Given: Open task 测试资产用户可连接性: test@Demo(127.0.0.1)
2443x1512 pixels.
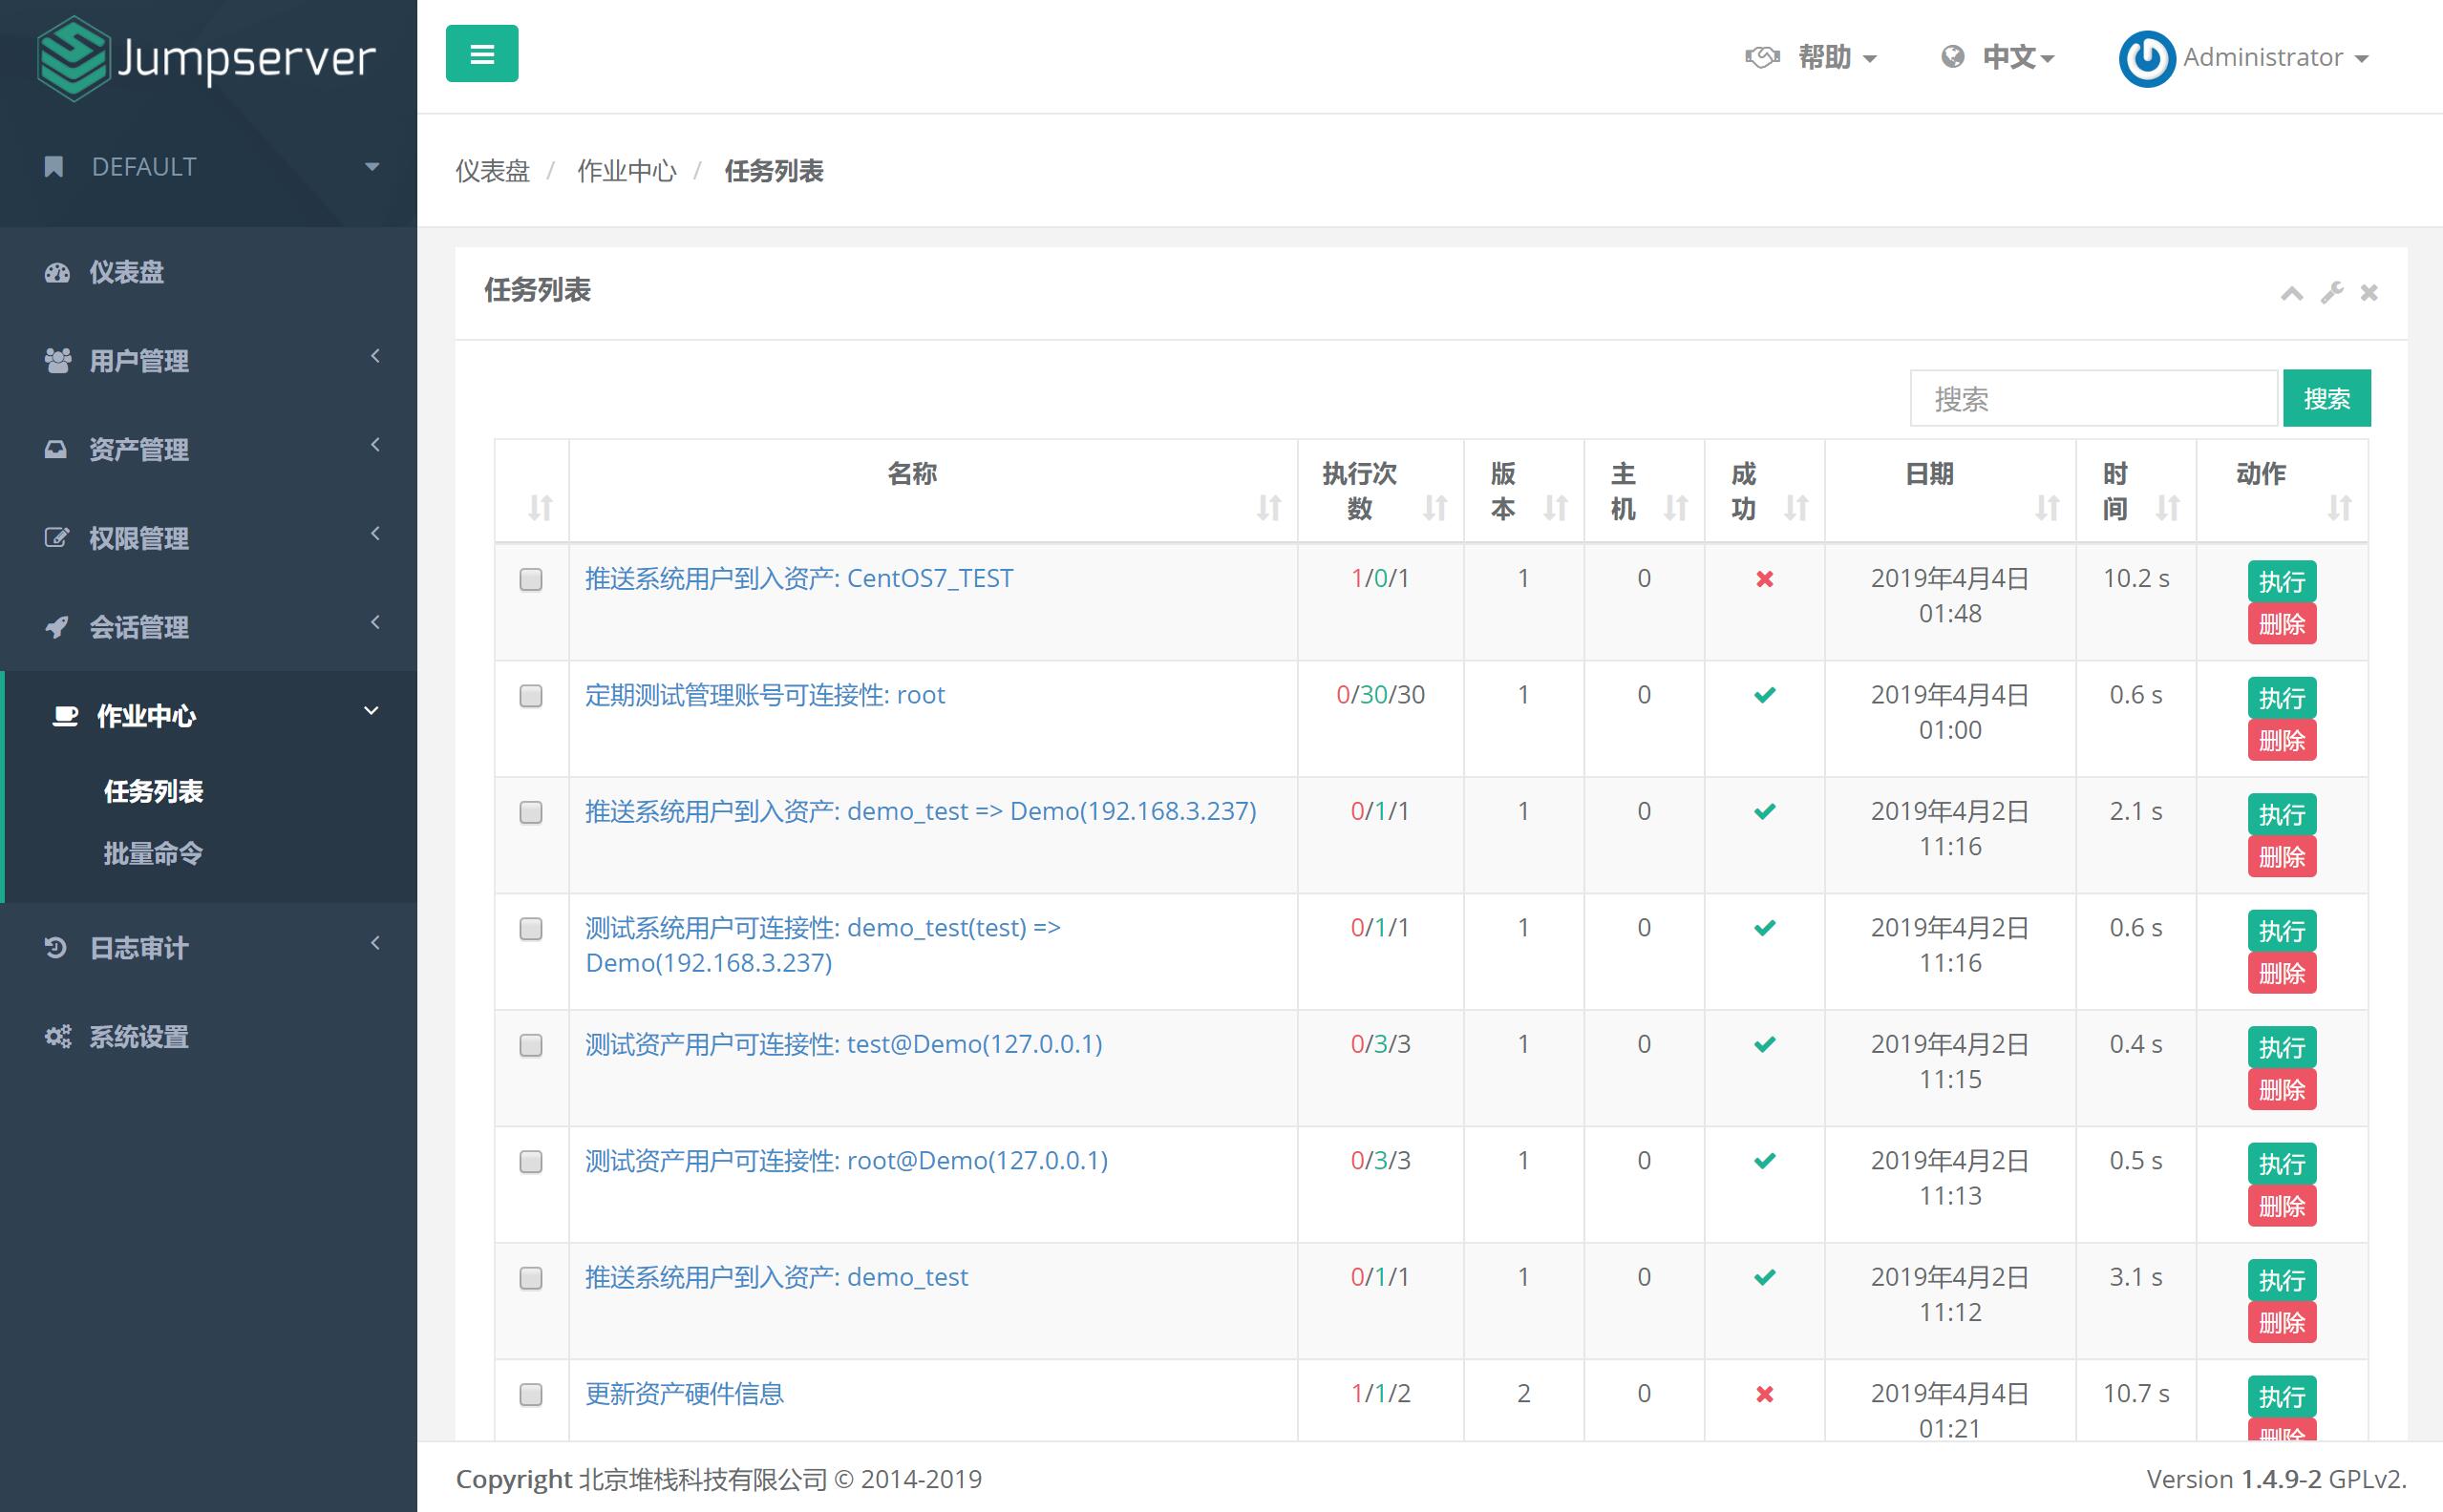Looking at the screenshot, I should 843,1045.
